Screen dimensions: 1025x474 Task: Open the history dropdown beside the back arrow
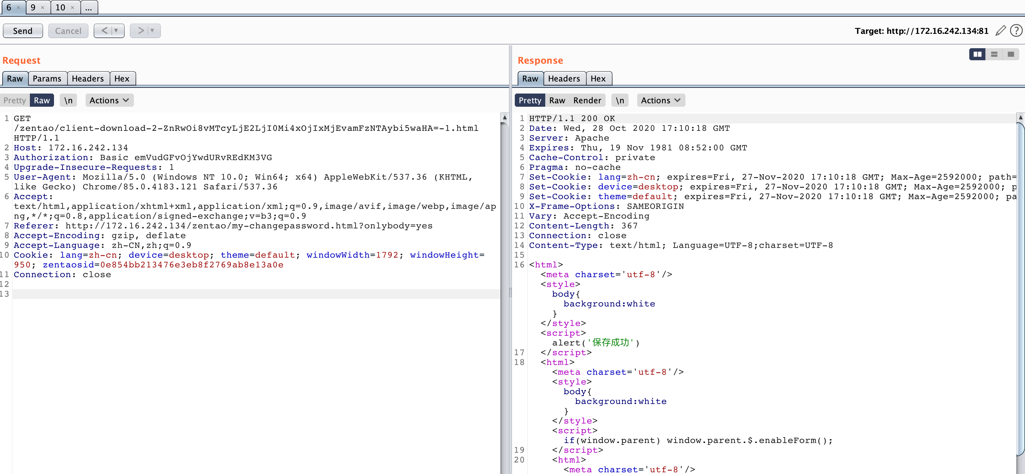[x=116, y=31]
